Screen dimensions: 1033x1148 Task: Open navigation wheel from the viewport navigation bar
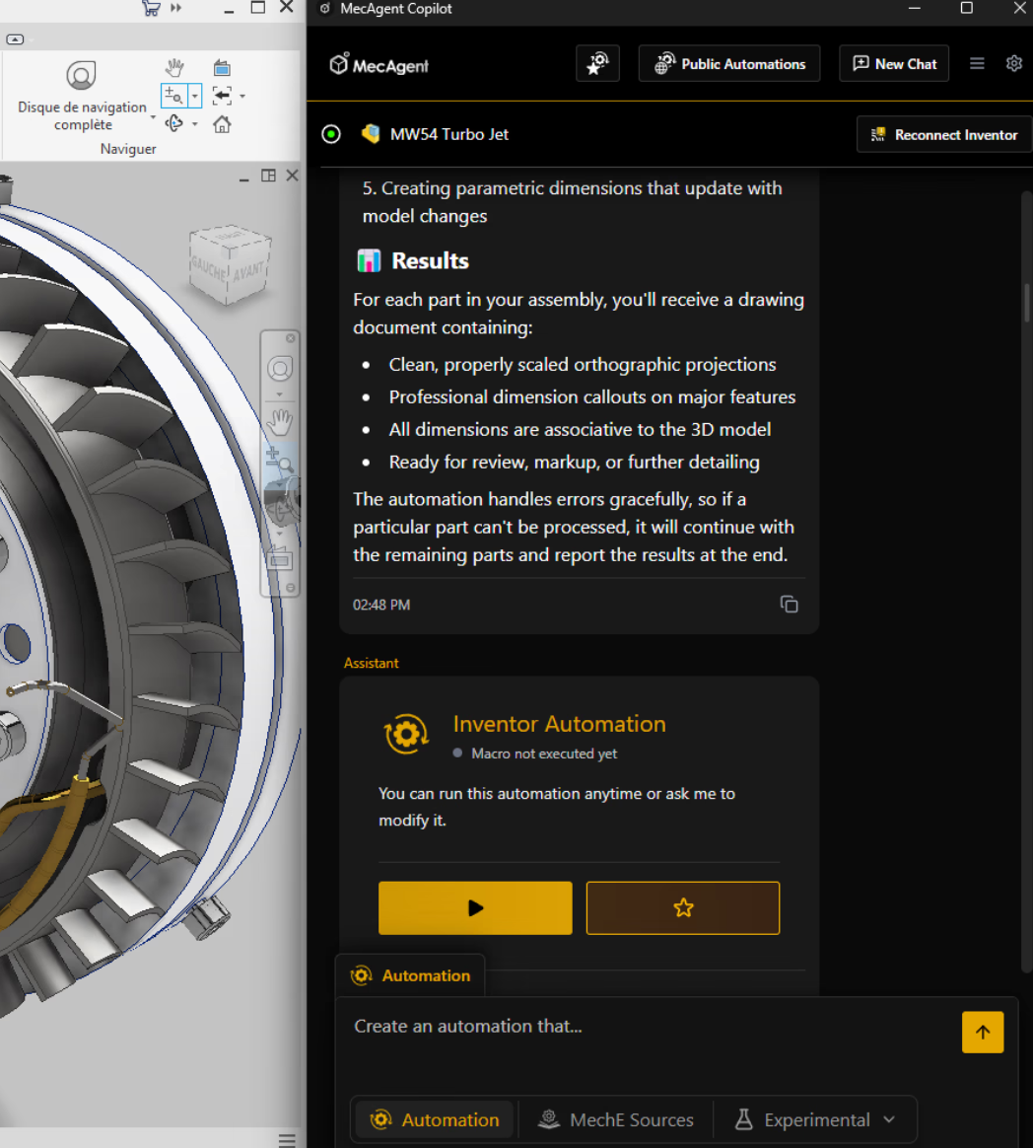point(280,368)
